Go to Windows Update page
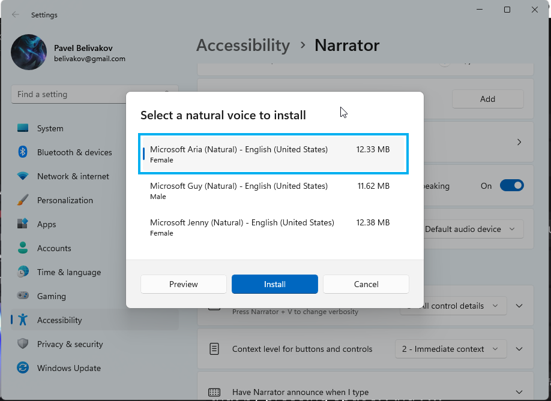 point(94,367)
